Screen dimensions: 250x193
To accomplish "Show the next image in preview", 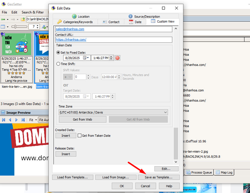I will point(17,120).
